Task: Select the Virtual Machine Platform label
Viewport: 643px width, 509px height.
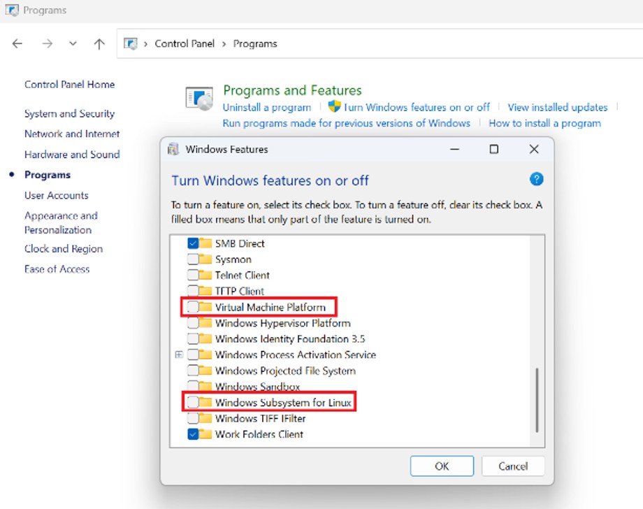Action: [270, 307]
